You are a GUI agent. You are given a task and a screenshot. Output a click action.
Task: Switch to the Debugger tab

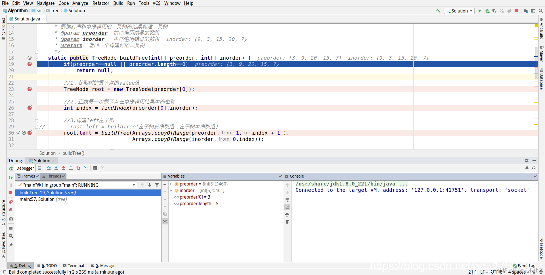(x=25, y=168)
